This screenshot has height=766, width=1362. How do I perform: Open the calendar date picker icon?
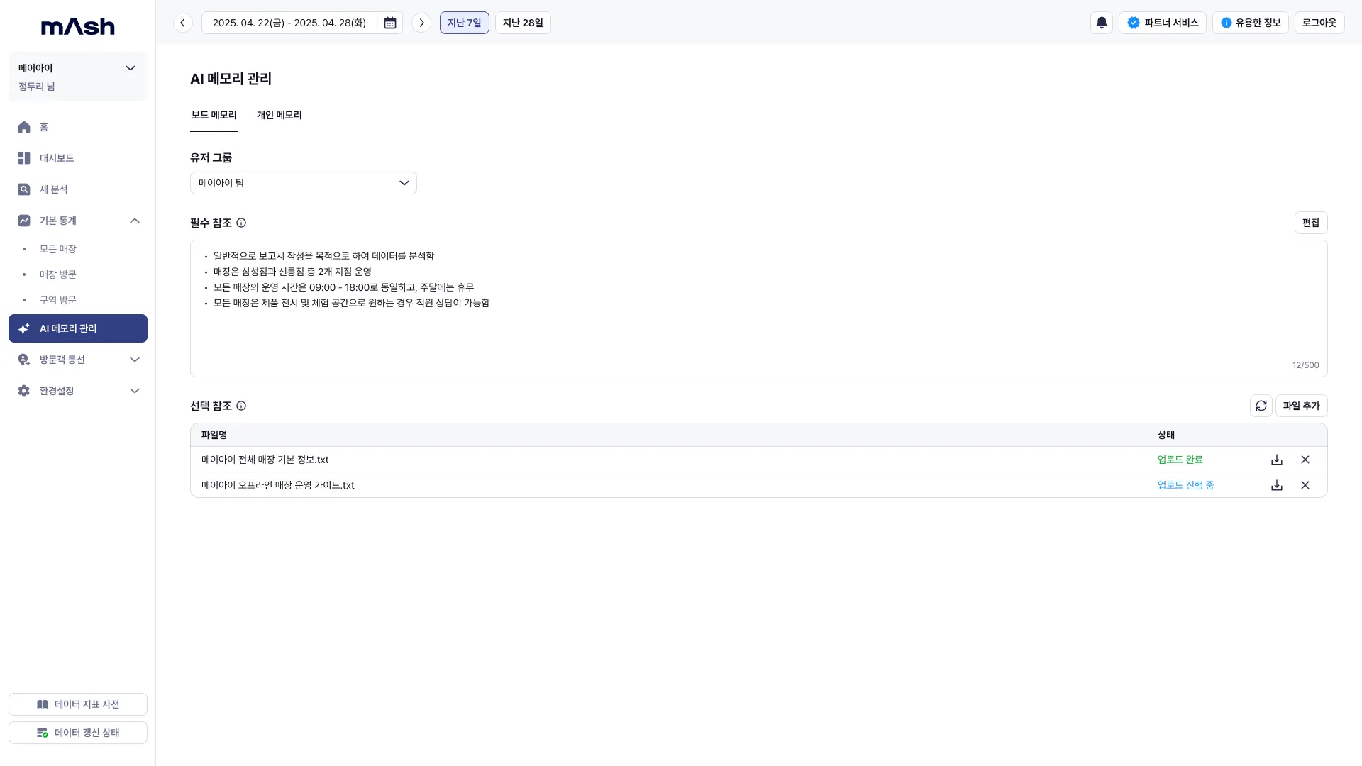click(x=390, y=23)
